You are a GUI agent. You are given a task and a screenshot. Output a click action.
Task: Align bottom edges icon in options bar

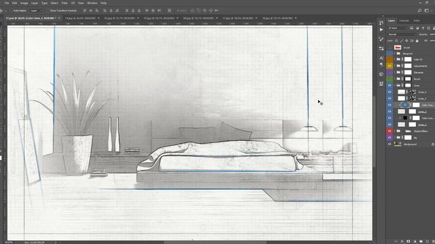coord(97,11)
